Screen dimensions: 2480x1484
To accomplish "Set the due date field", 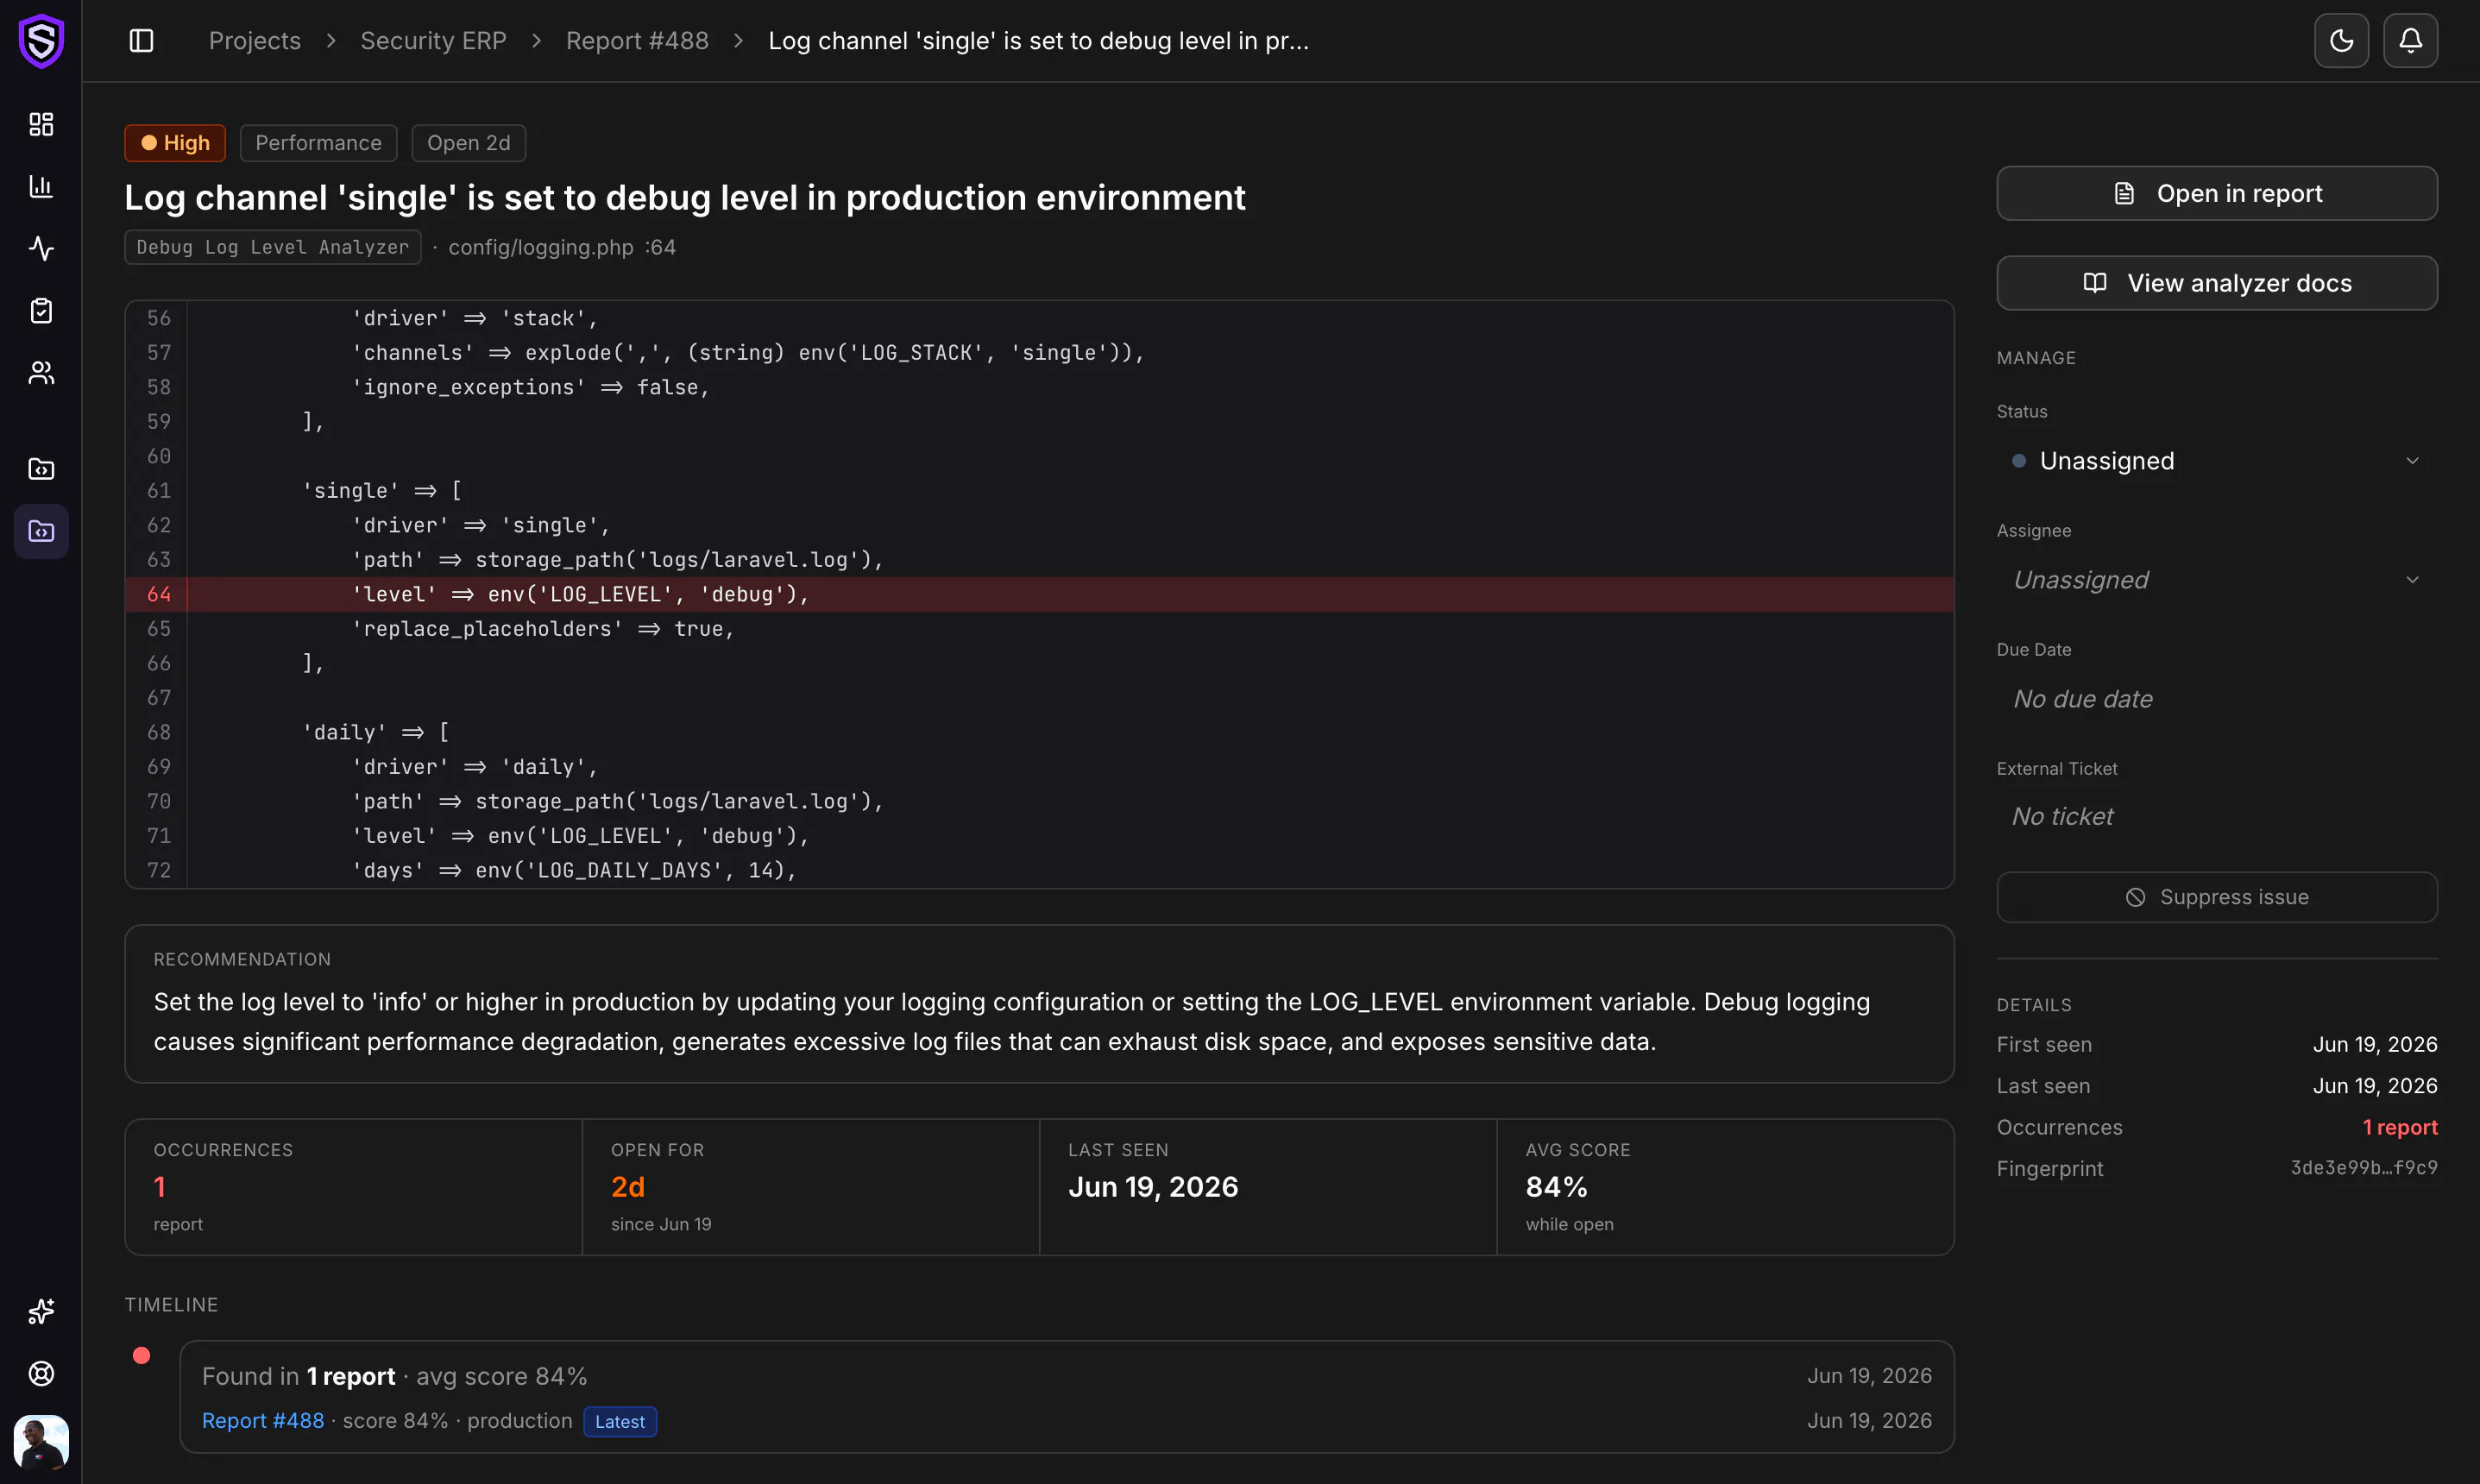I will pos(2217,699).
